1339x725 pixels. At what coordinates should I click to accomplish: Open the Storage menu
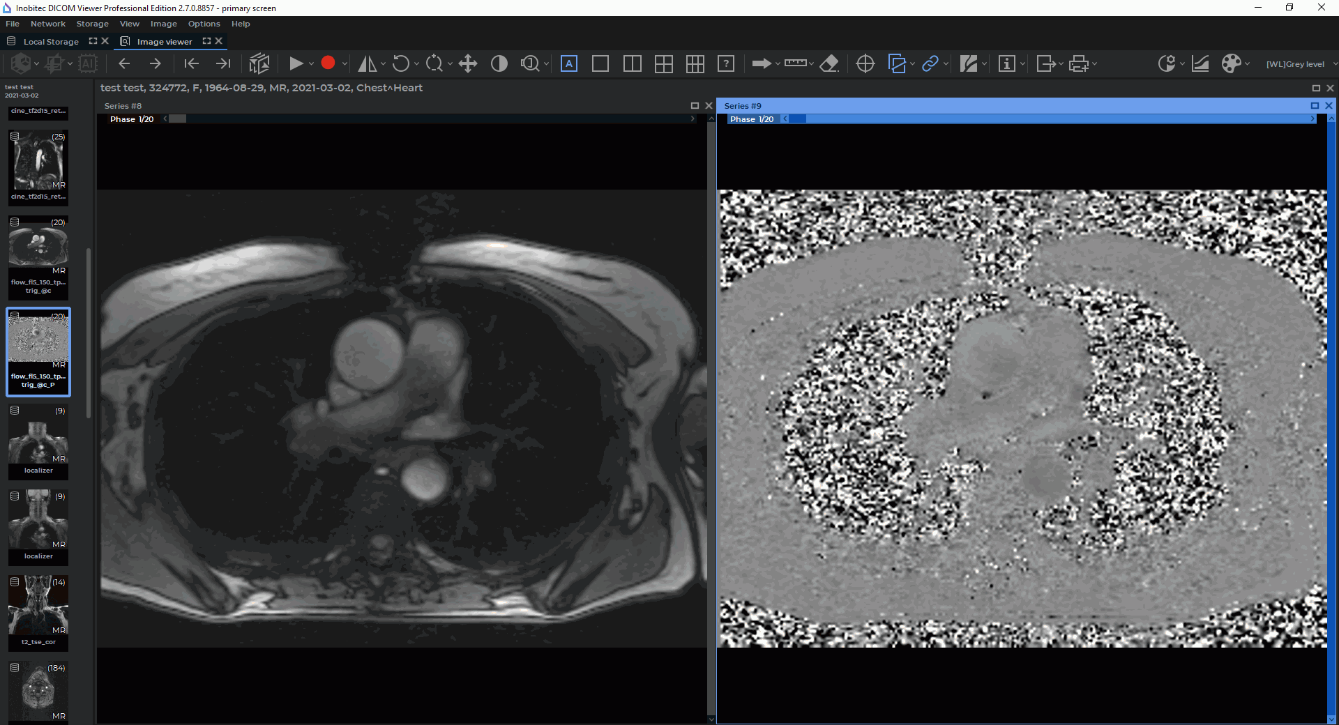92,24
